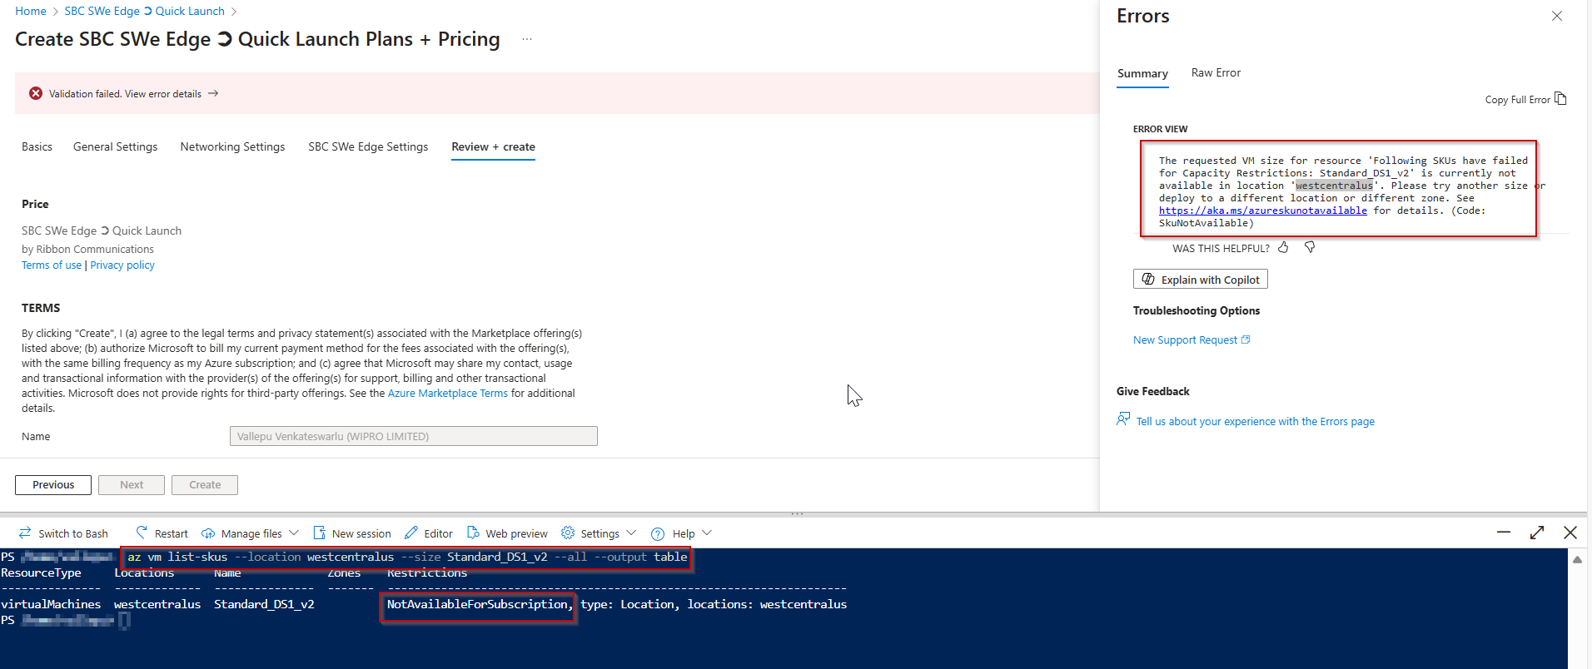Close the Cloud Shell pane
The image size is (1592, 669).
pyautogui.click(x=1570, y=533)
